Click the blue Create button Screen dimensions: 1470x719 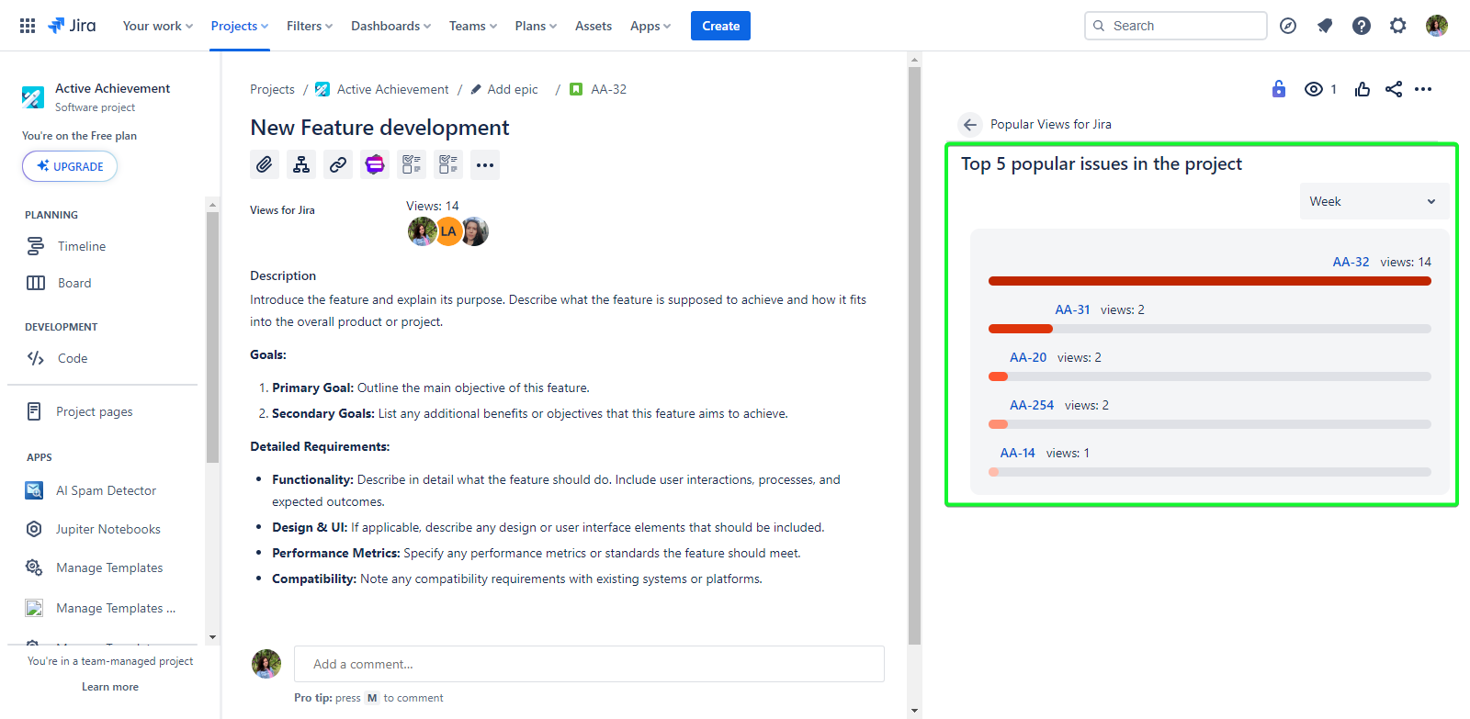point(720,26)
